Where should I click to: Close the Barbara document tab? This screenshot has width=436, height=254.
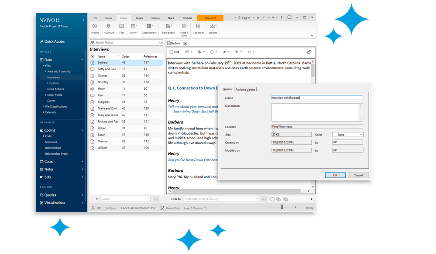(185, 43)
